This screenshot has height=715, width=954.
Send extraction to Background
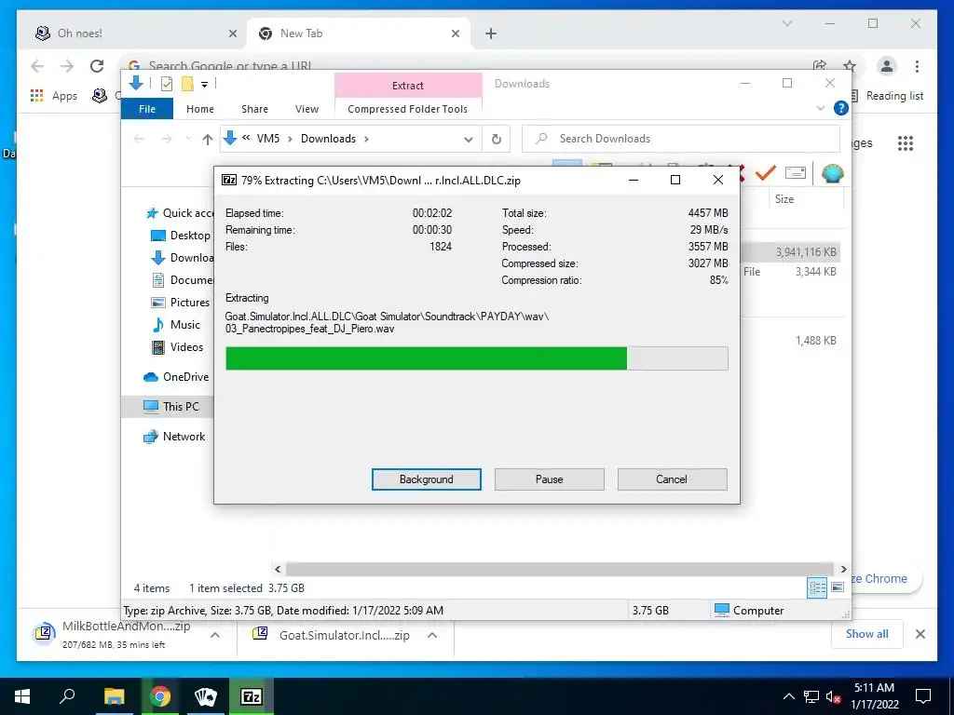coord(426,479)
